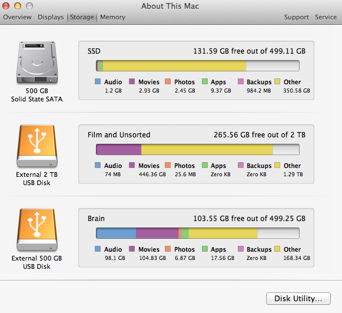Click the '25.6 MB' Photos value

[185, 174]
